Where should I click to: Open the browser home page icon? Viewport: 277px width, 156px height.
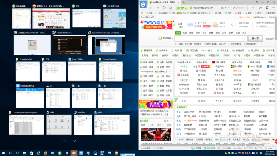171,8
